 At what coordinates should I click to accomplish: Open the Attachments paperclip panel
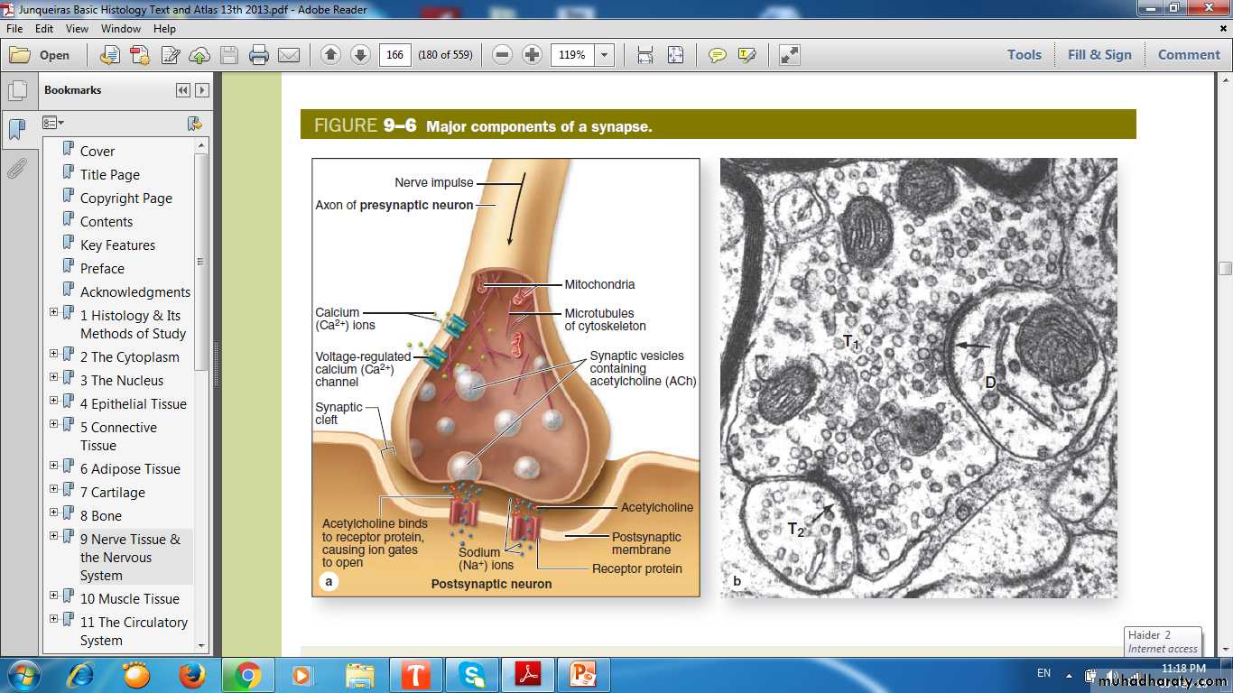point(17,169)
